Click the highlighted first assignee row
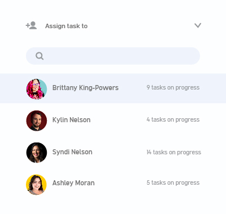This screenshot has width=226, height=214. (x=113, y=88)
